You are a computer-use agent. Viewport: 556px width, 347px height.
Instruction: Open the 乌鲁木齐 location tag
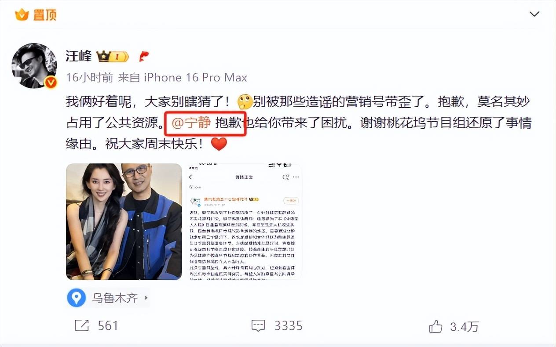point(115,298)
